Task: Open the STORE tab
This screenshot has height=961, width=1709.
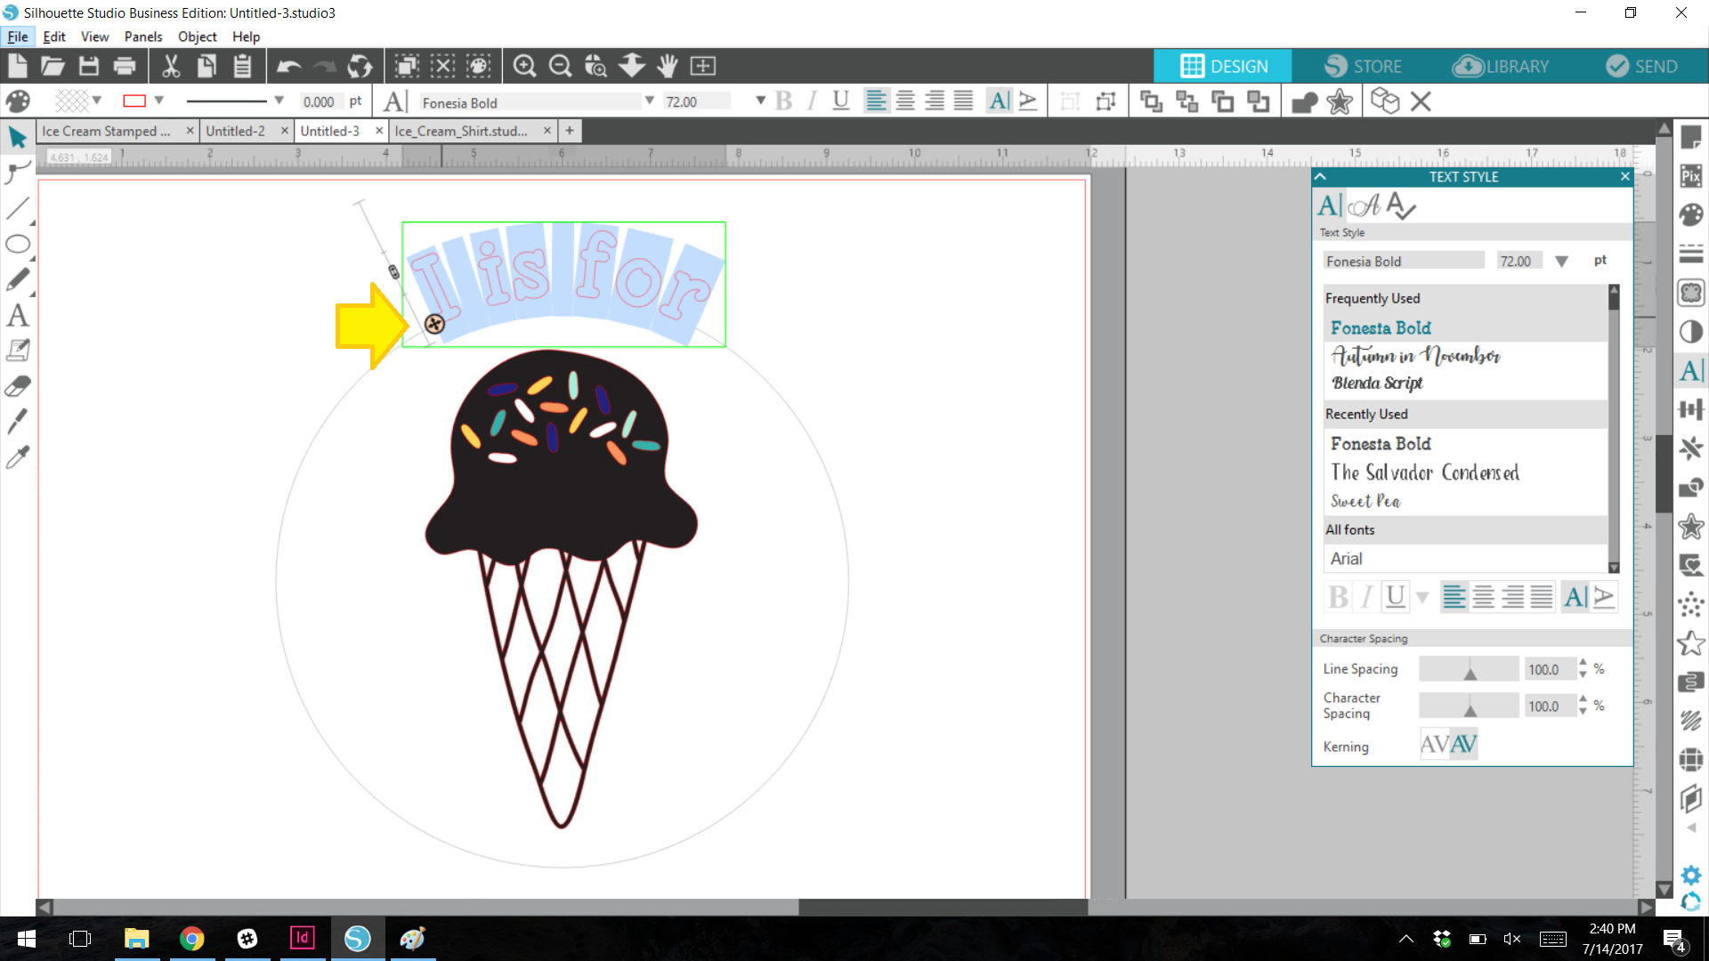Action: (x=1363, y=66)
